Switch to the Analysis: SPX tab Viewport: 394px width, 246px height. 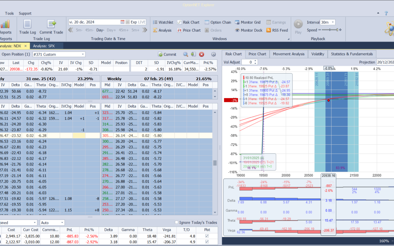[46, 46]
